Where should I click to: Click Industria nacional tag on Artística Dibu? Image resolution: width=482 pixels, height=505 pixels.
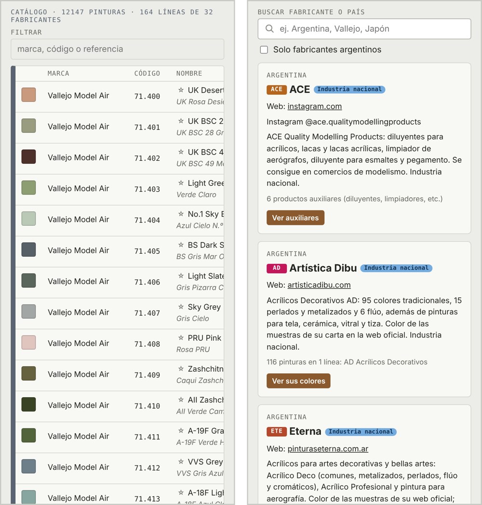tap(396, 268)
